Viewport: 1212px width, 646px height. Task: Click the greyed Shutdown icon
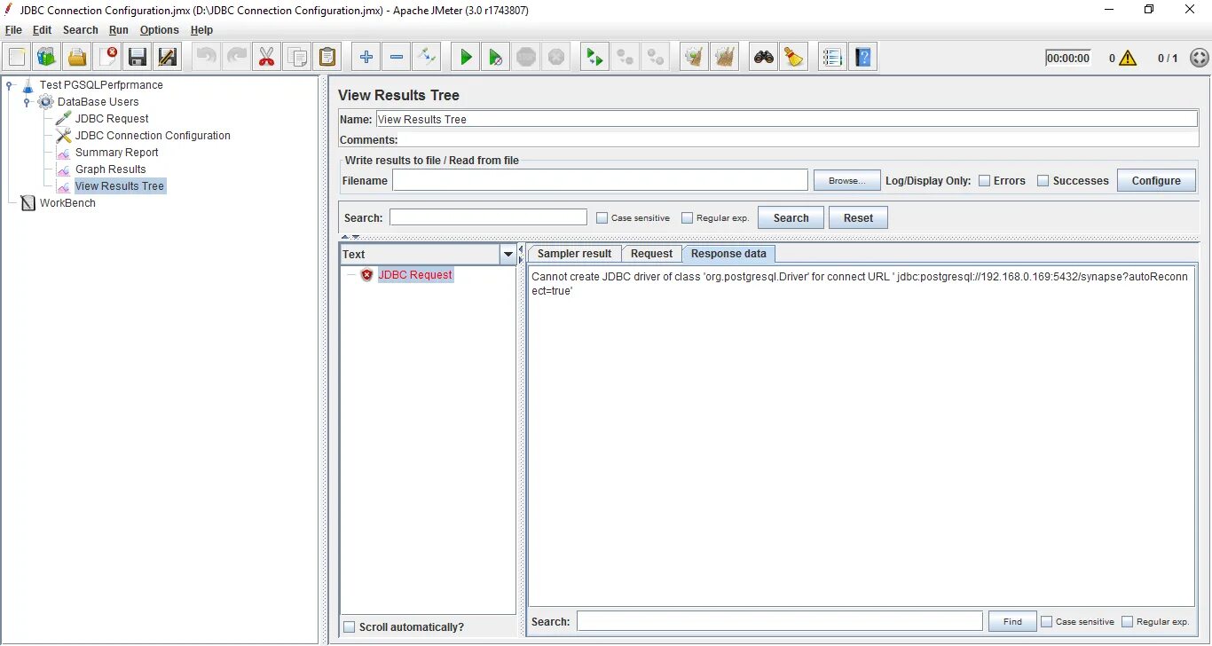[556, 58]
